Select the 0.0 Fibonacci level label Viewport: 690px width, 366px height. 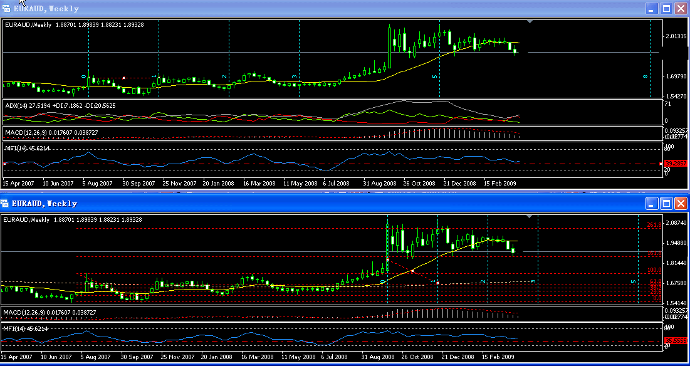click(657, 298)
